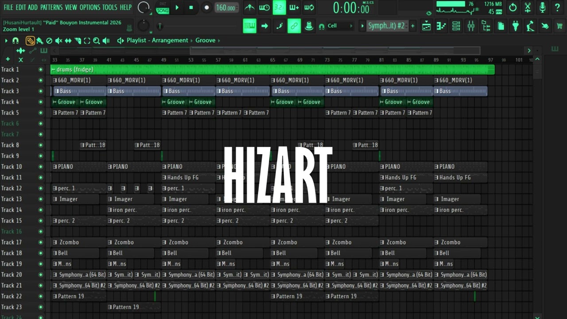Start playback with the Play button
The image size is (567, 319).
point(177,8)
